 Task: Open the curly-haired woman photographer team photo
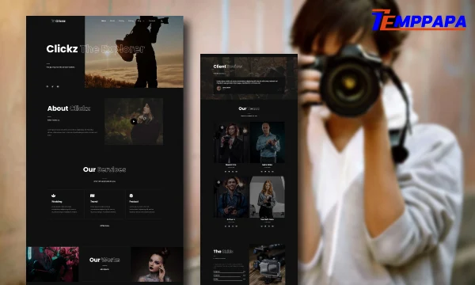(x=231, y=142)
